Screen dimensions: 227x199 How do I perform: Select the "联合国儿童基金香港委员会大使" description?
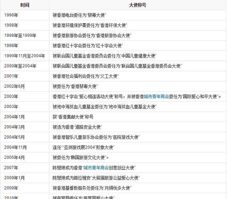(x=117, y=66)
